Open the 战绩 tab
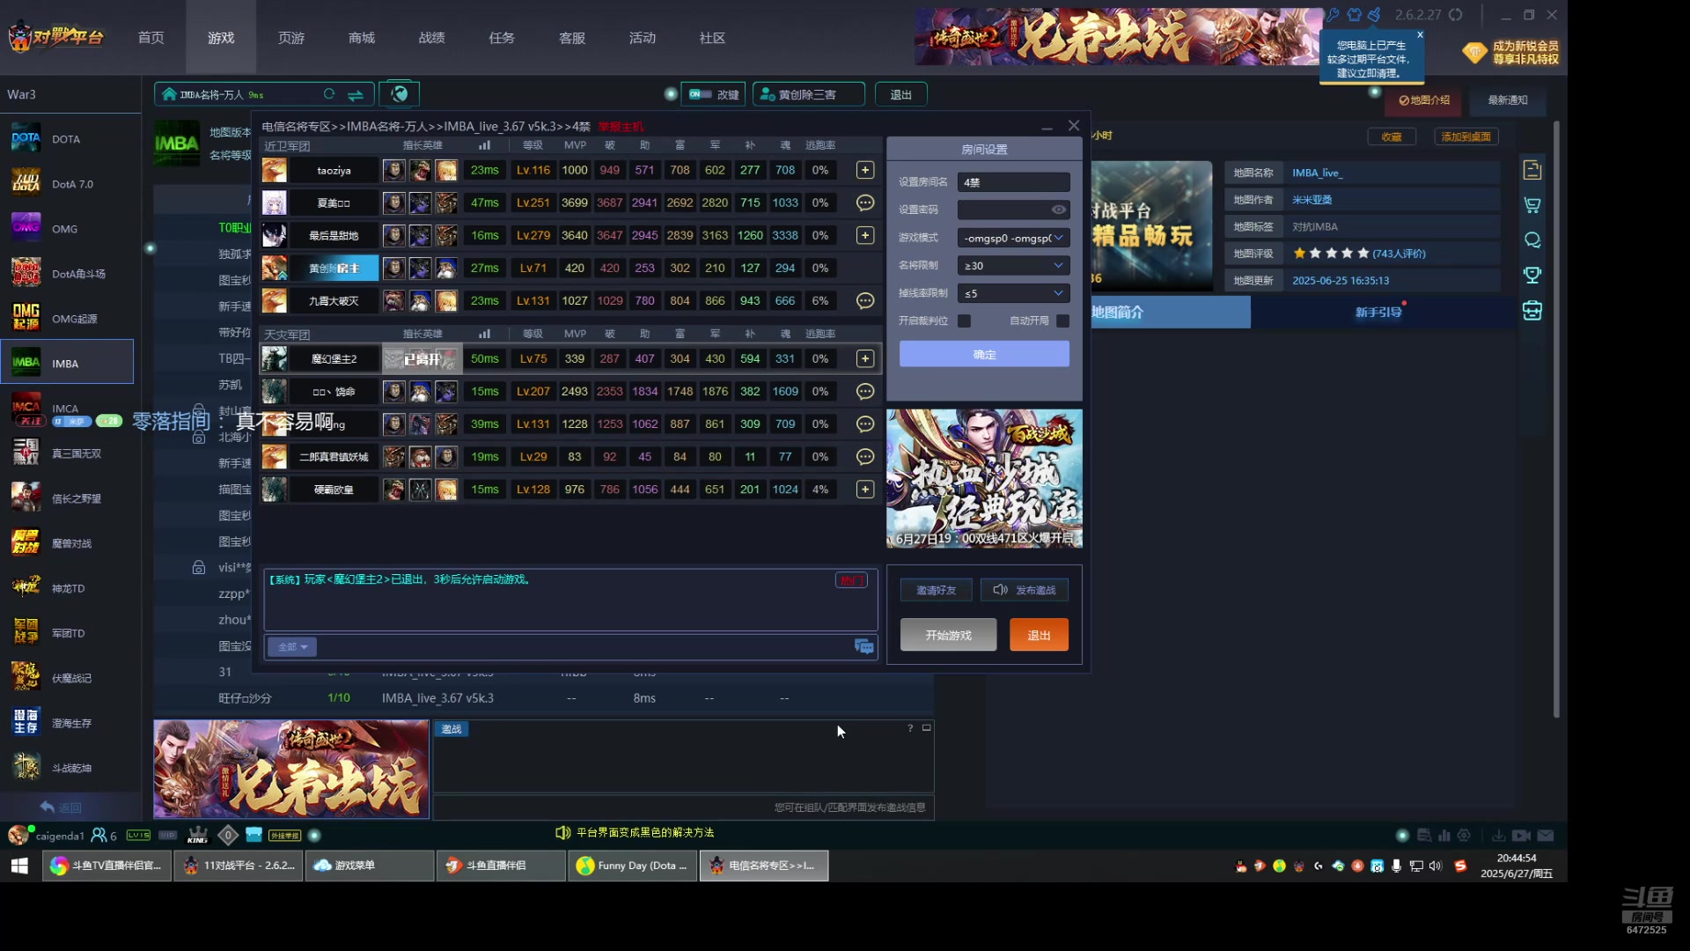1690x951 pixels. point(431,38)
